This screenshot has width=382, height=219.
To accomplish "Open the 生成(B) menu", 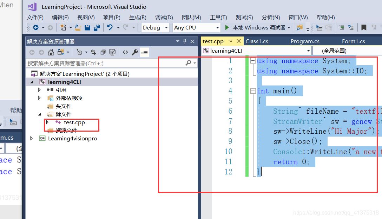I will [138, 18].
